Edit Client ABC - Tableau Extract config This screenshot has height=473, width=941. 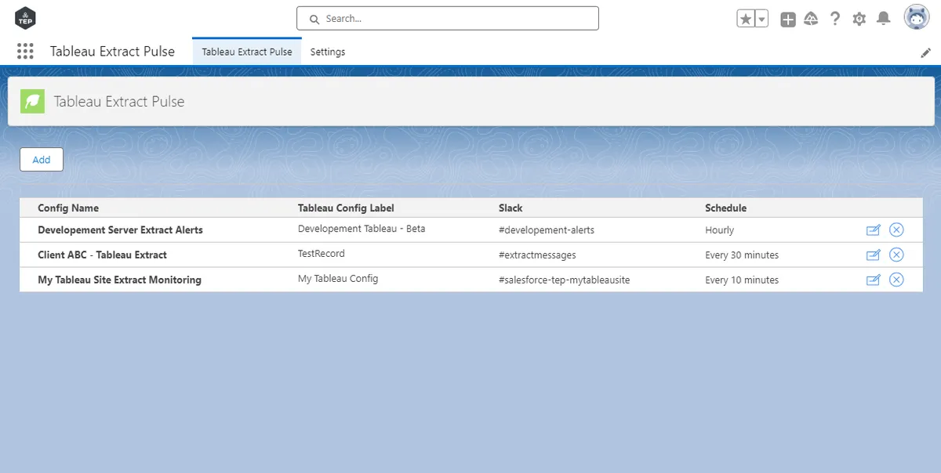click(x=873, y=255)
